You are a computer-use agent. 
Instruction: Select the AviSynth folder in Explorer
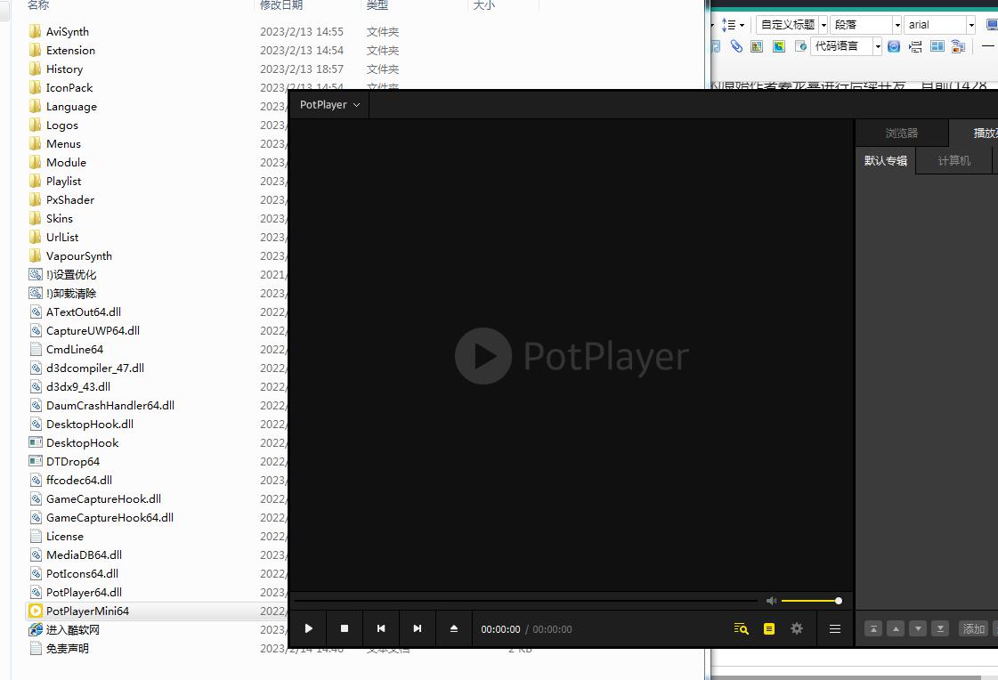tap(68, 32)
